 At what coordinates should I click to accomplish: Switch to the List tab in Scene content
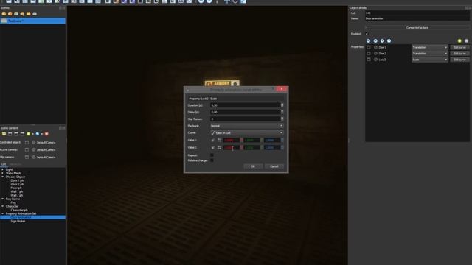point(4,164)
